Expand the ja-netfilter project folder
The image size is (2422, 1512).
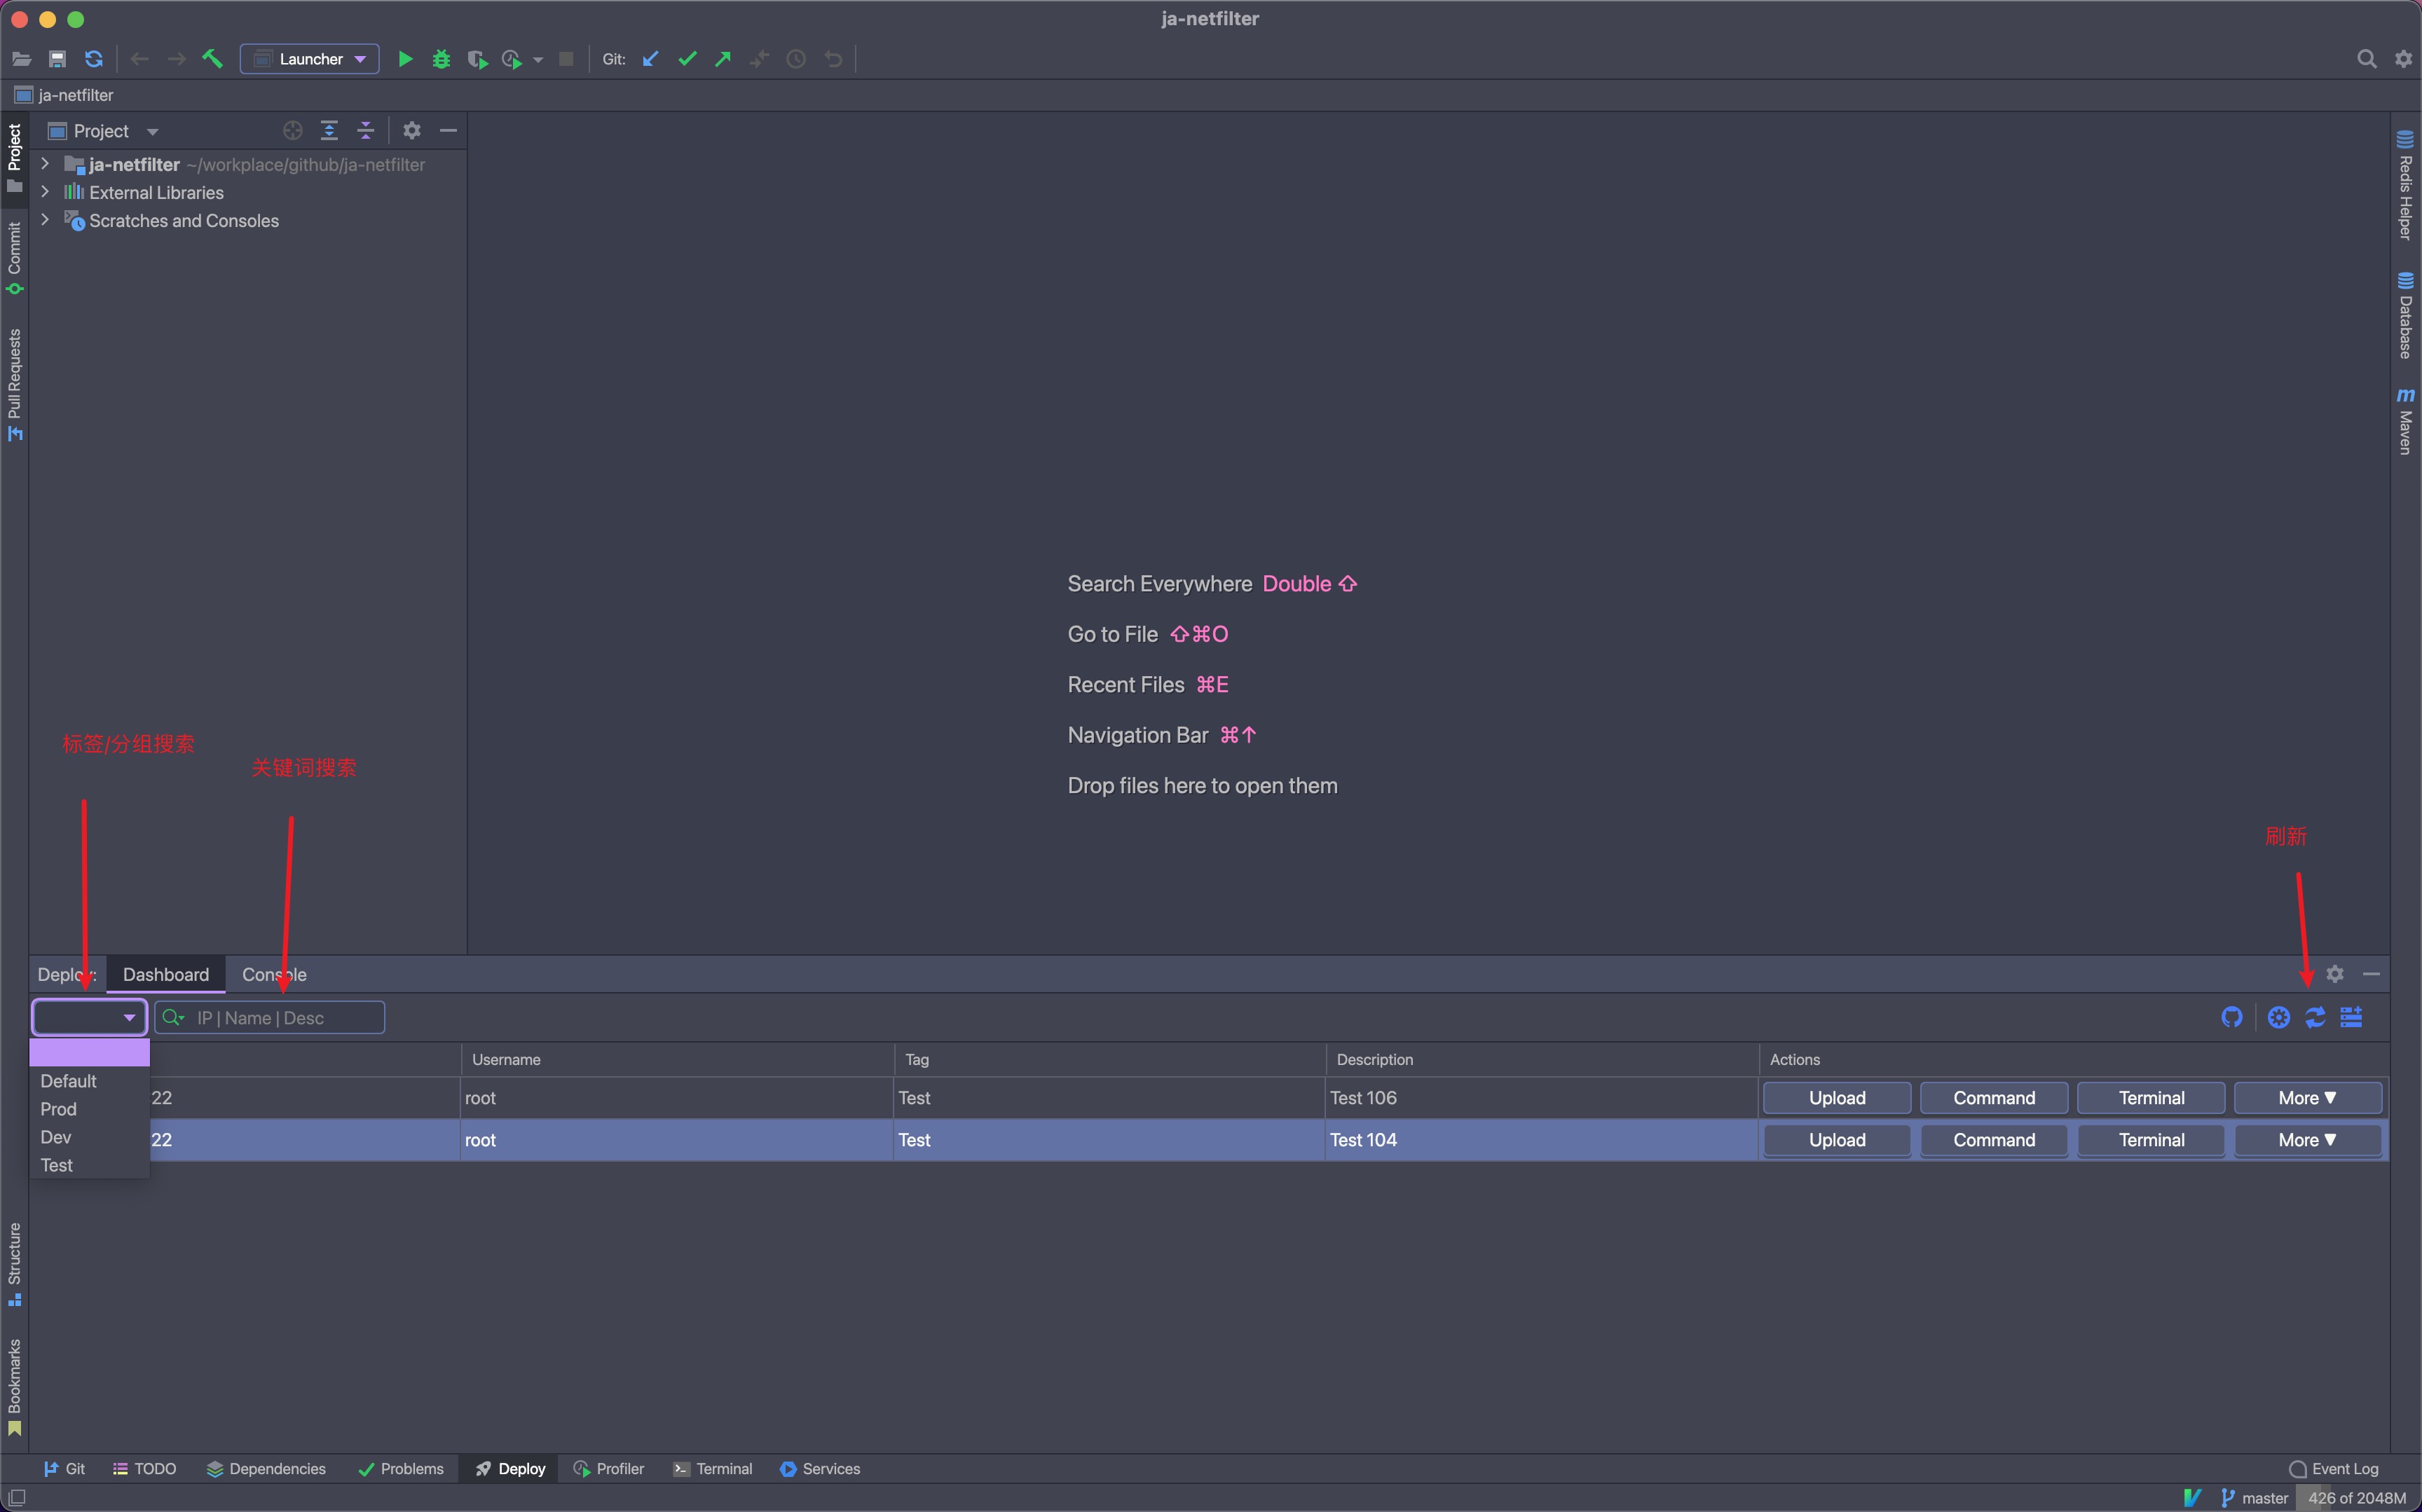45,164
